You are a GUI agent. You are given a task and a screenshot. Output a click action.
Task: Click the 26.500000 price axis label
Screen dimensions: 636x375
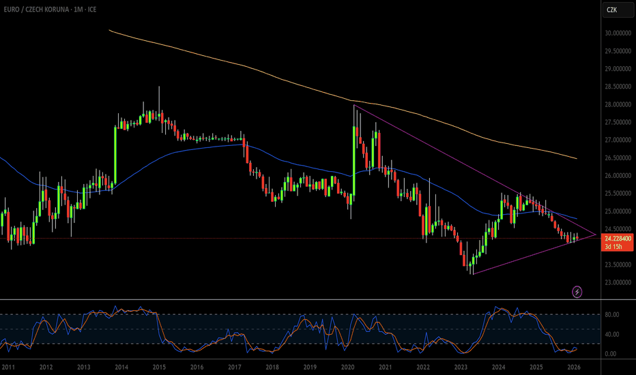click(618, 157)
